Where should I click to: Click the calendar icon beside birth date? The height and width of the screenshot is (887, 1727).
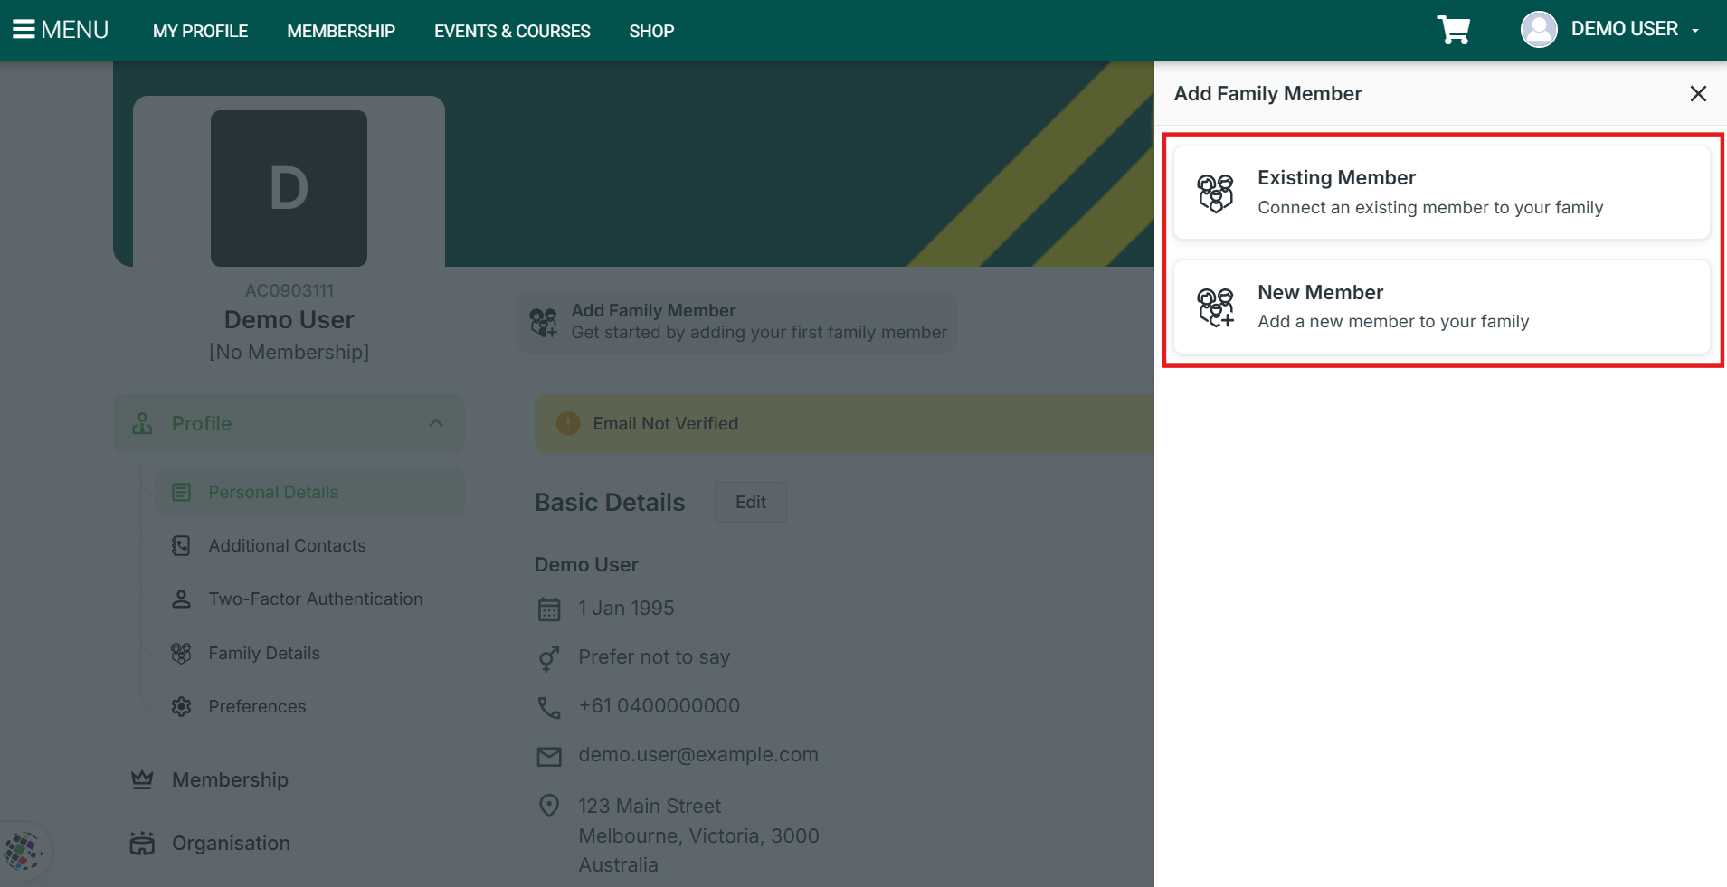pos(549,609)
